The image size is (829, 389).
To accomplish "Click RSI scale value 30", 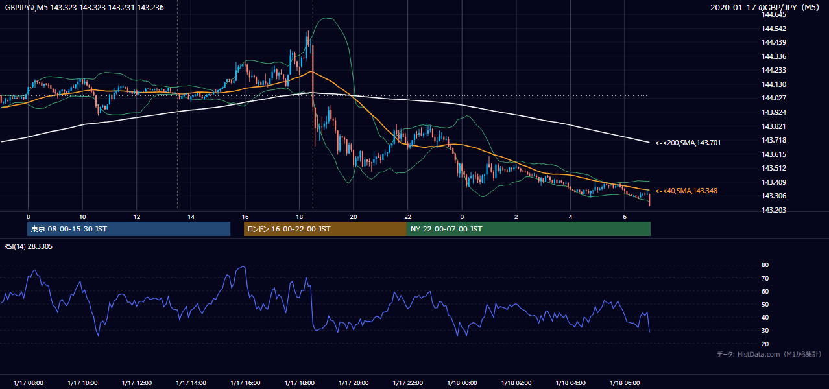I will (765, 331).
